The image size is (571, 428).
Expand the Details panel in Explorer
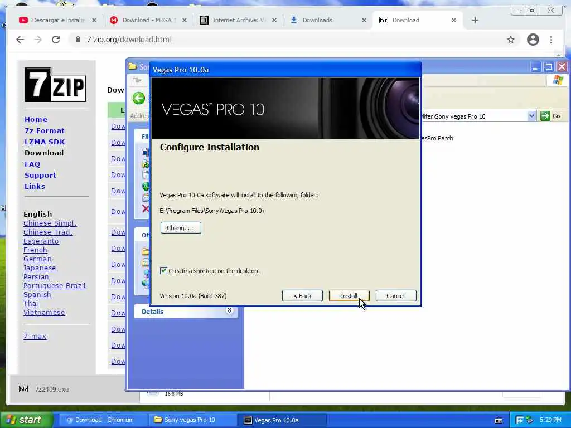point(229,310)
